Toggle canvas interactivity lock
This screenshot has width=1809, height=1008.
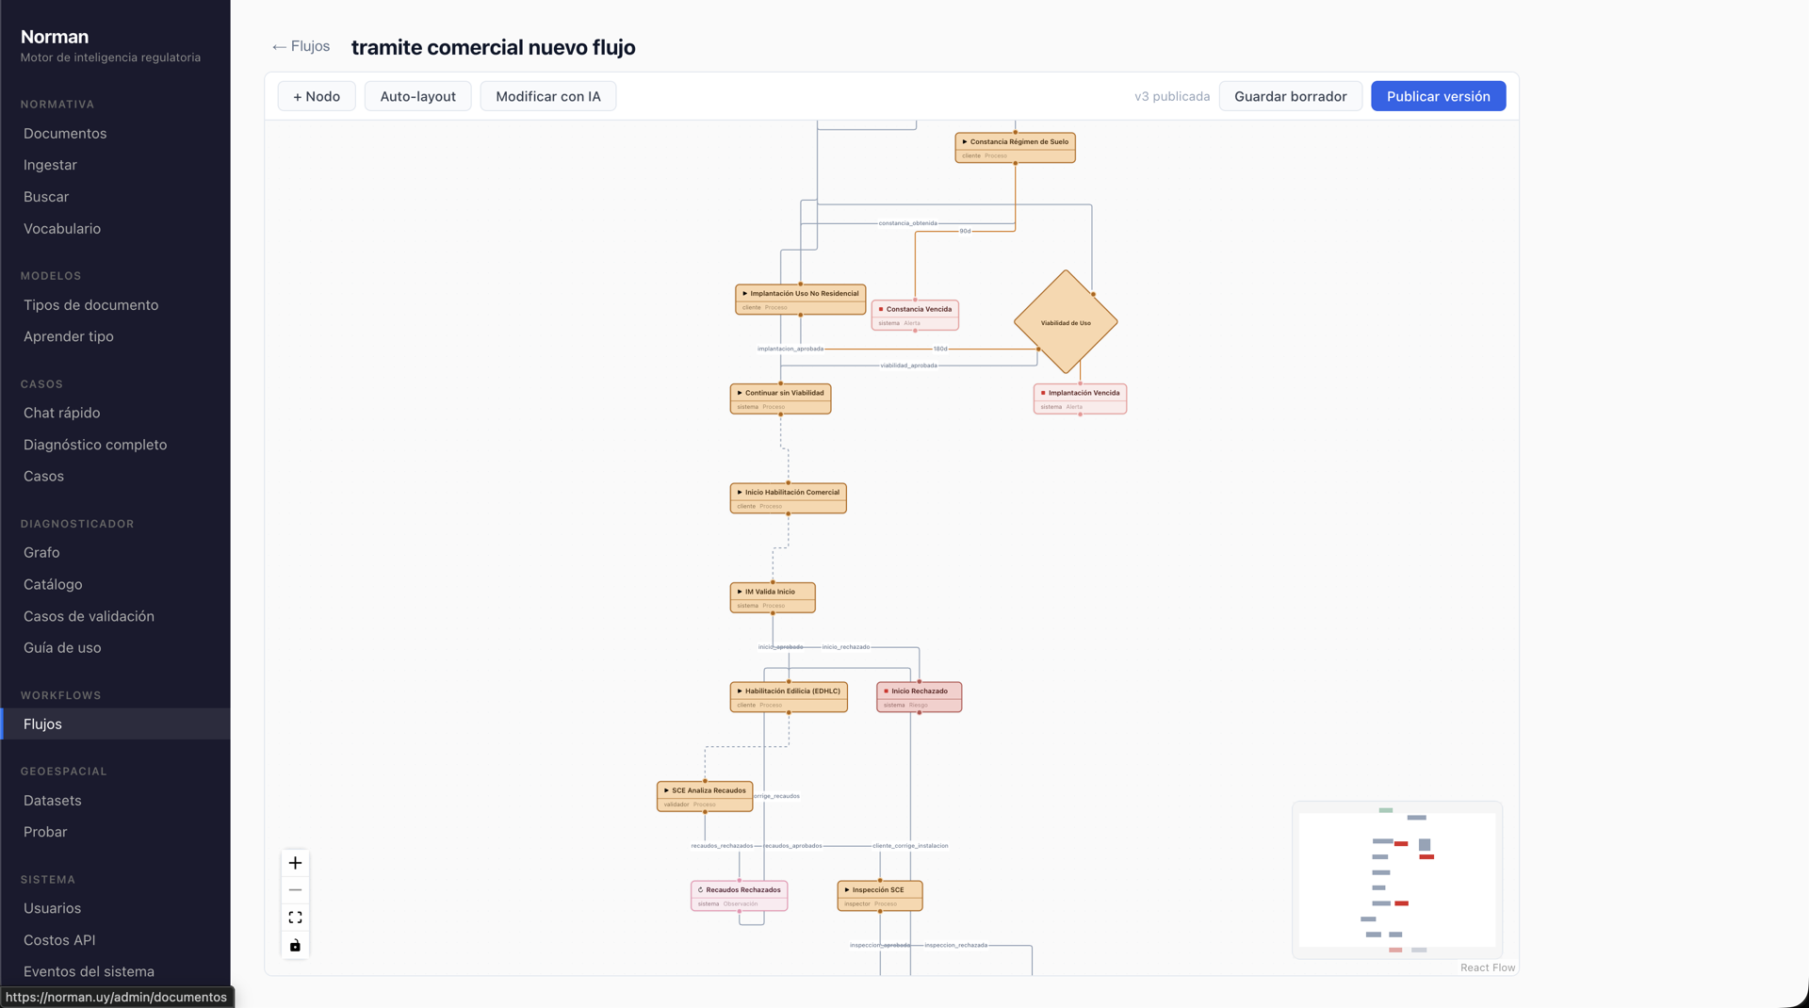coord(295,945)
